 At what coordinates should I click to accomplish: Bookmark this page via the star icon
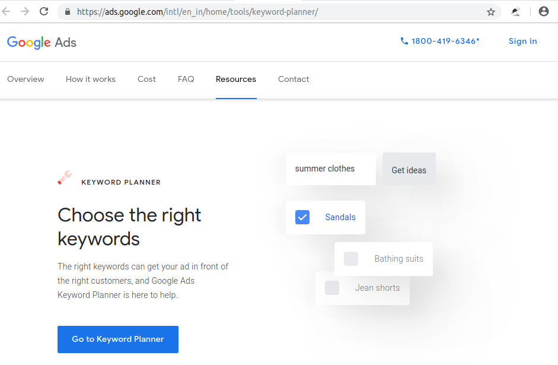click(491, 11)
